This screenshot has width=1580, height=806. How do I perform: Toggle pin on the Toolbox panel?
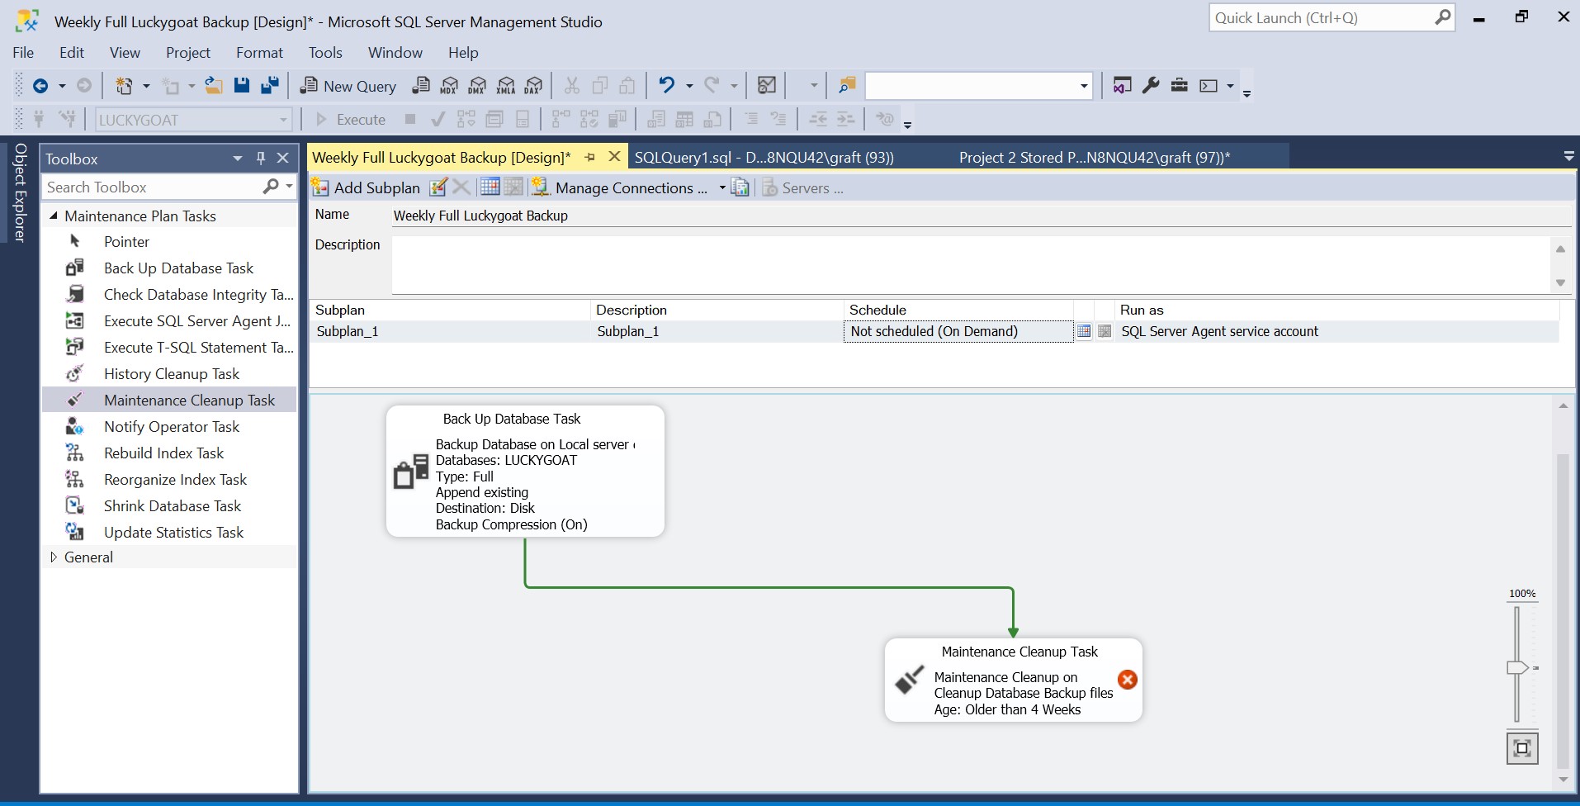point(261,159)
